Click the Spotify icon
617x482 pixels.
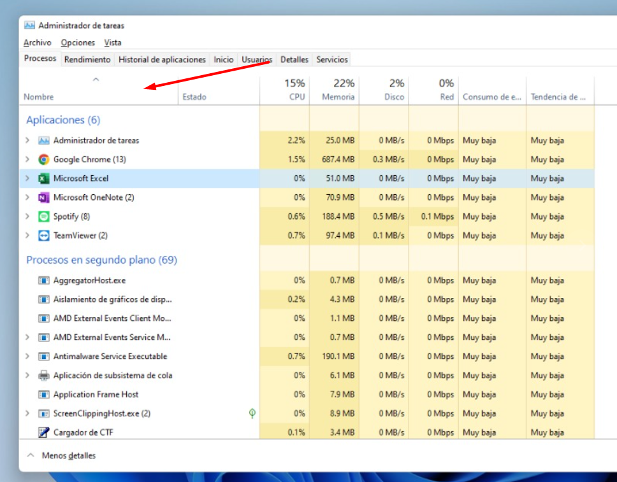pos(44,216)
